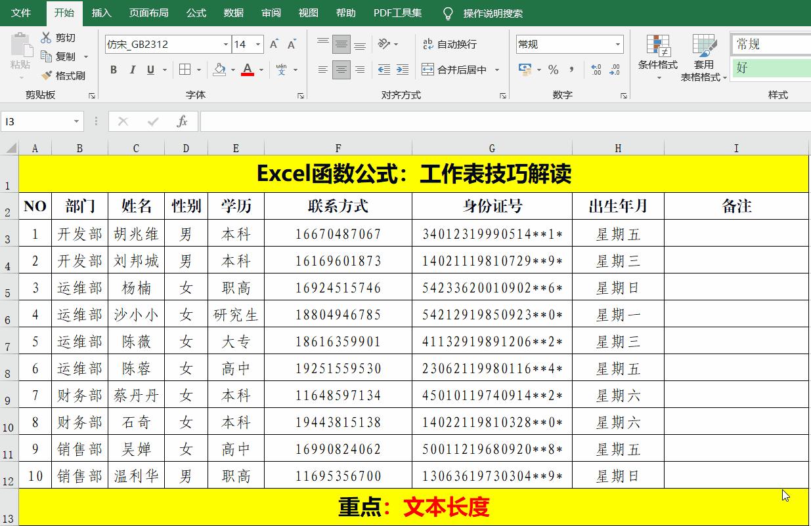Select the italic formatting icon
The height and width of the screenshot is (526, 811).
pyautogui.click(x=132, y=70)
